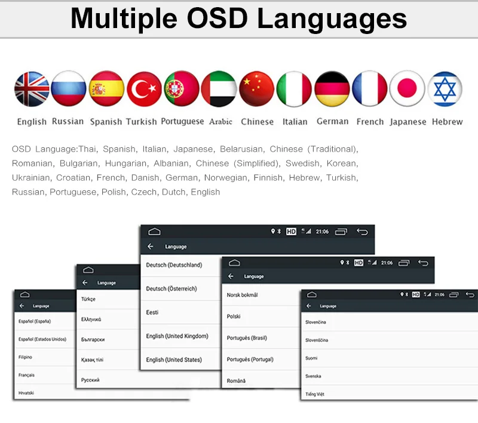
Task: Choose the Chinese red flag icon
Action: coord(257,88)
